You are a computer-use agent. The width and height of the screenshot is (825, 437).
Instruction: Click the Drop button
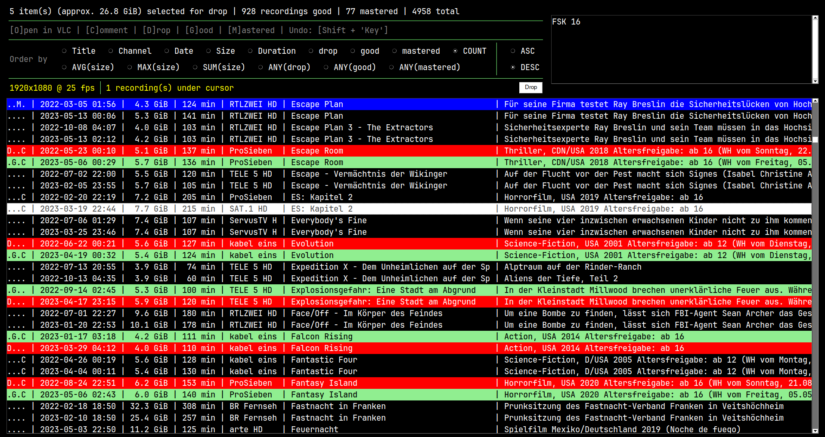click(x=530, y=87)
